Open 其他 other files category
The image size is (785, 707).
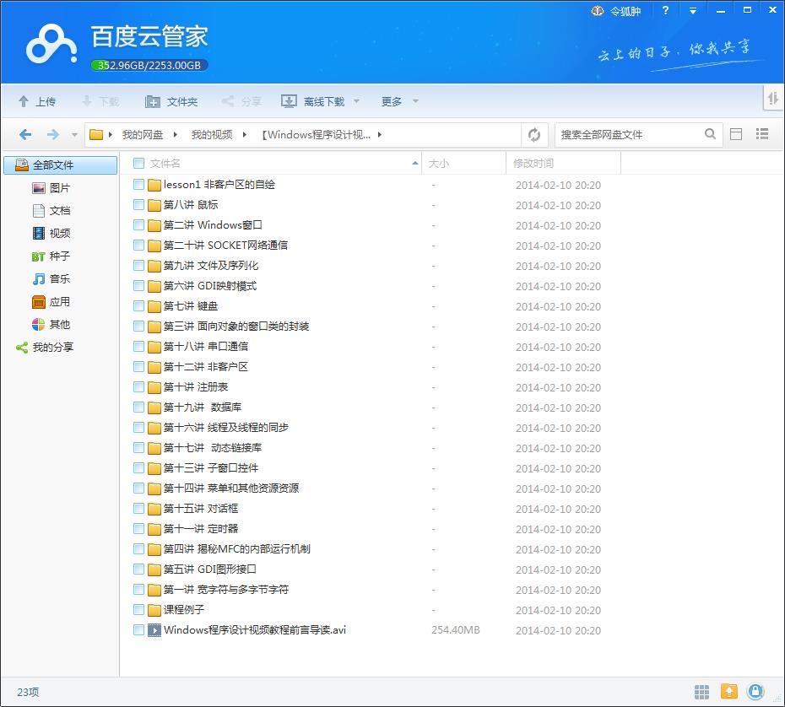pyautogui.click(x=51, y=324)
